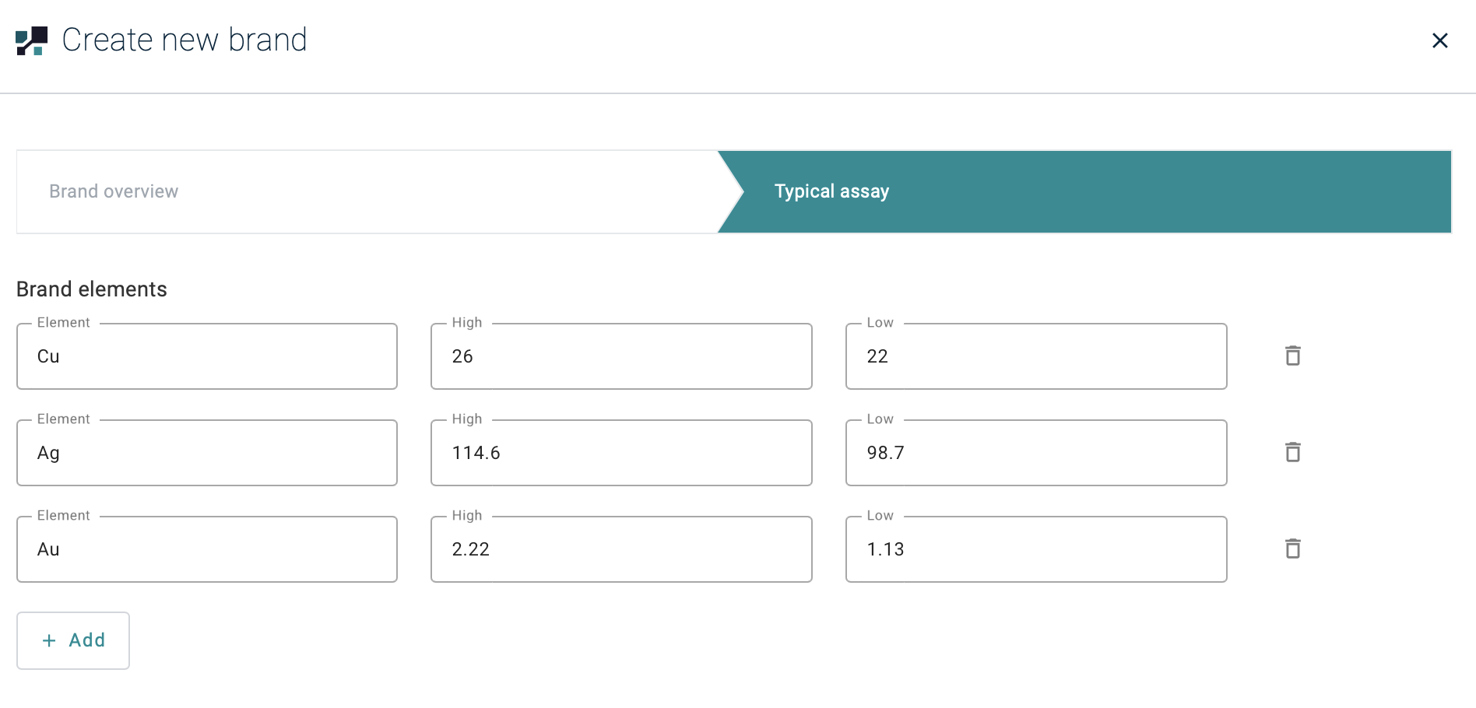Add a new brand element row

coord(73,640)
